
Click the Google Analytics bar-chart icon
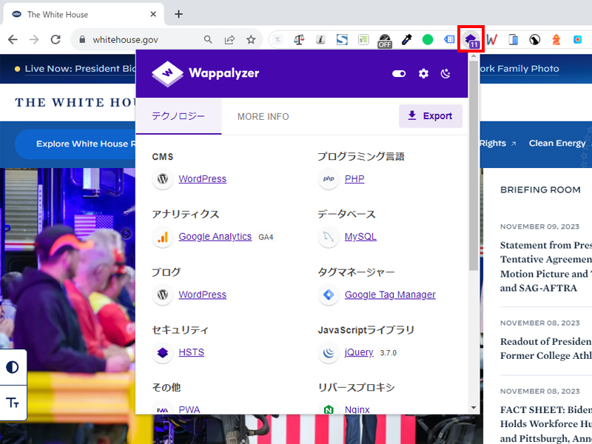coord(163,237)
